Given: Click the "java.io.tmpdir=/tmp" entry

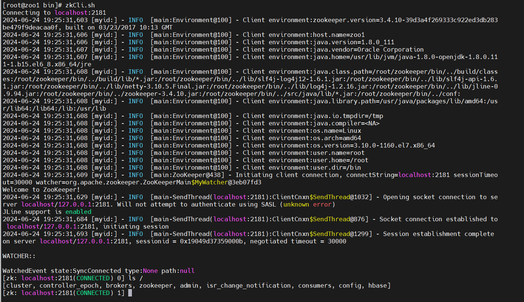Looking at the screenshot, I should click(348, 116).
